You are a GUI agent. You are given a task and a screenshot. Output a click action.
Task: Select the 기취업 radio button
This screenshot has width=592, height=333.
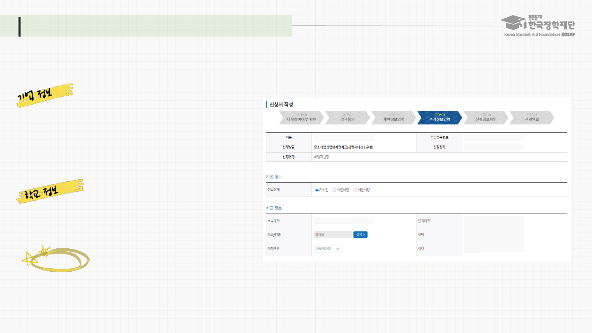pyautogui.click(x=317, y=190)
